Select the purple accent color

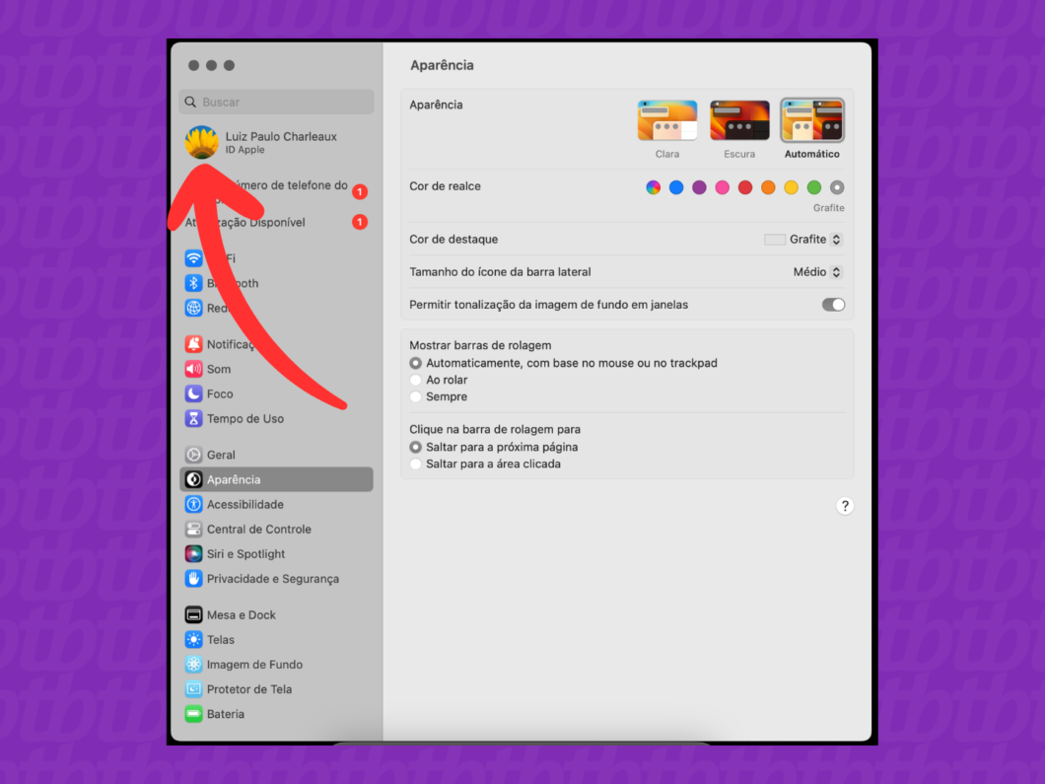[x=699, y=187]
